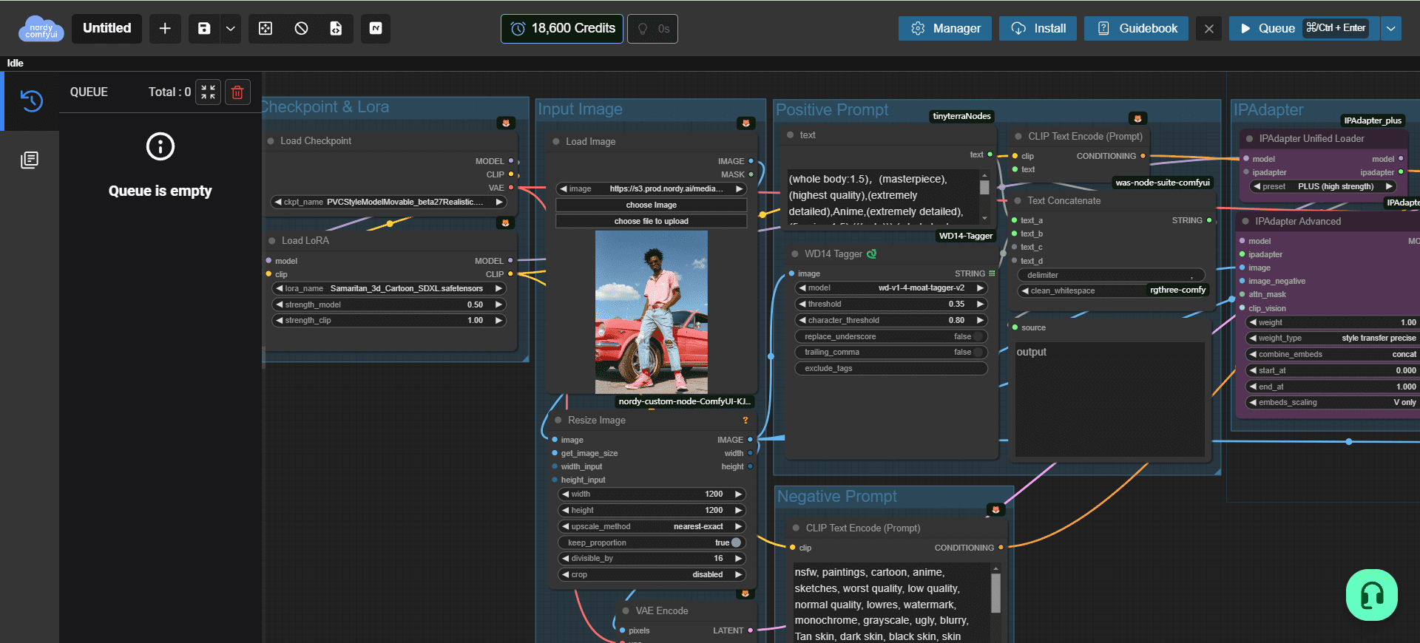Click the Untitled workflow name tab

point(106,28)
